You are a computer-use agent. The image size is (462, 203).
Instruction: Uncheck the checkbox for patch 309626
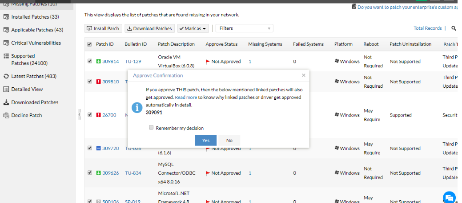coord(90,173)
